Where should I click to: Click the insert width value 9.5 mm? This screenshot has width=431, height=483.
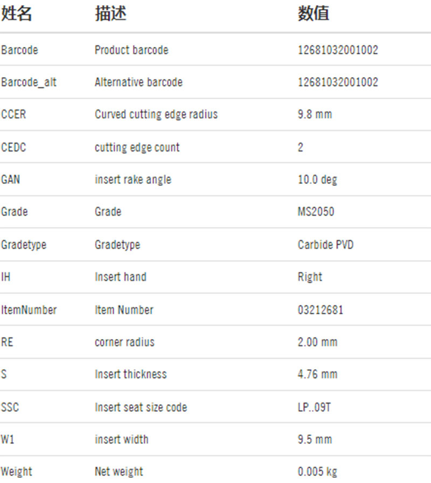click(x=315, y=439)
